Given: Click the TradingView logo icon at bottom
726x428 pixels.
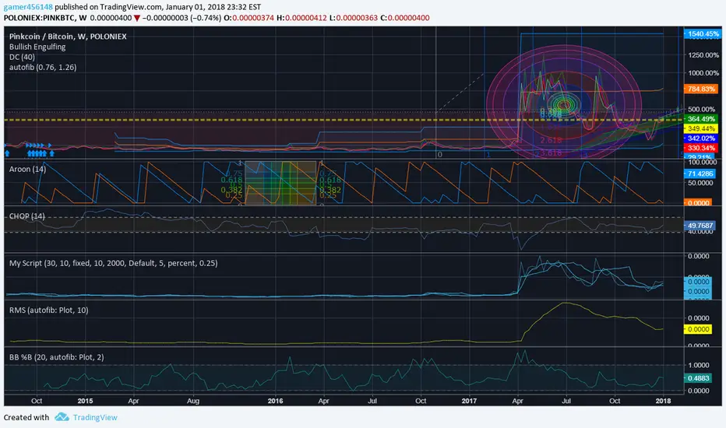Looking at the screenshot, I should pos(62,417).
